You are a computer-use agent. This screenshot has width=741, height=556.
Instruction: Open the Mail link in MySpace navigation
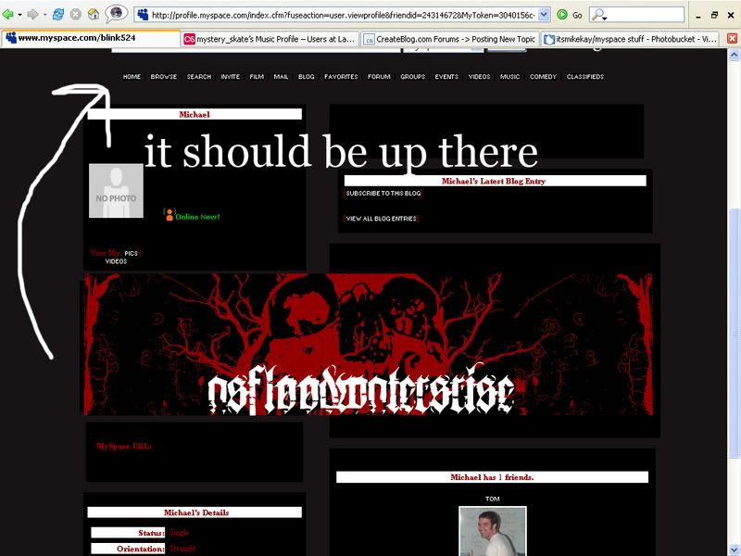click(x=281, y=77)
